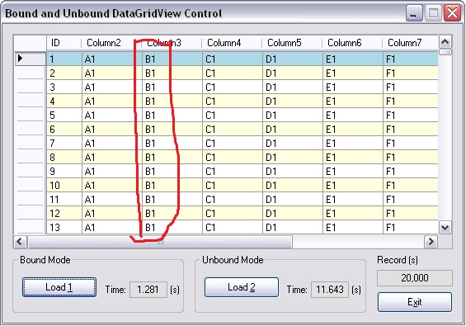Click the Column2 header
Screen dimensions: 466x326
point(111,43)
